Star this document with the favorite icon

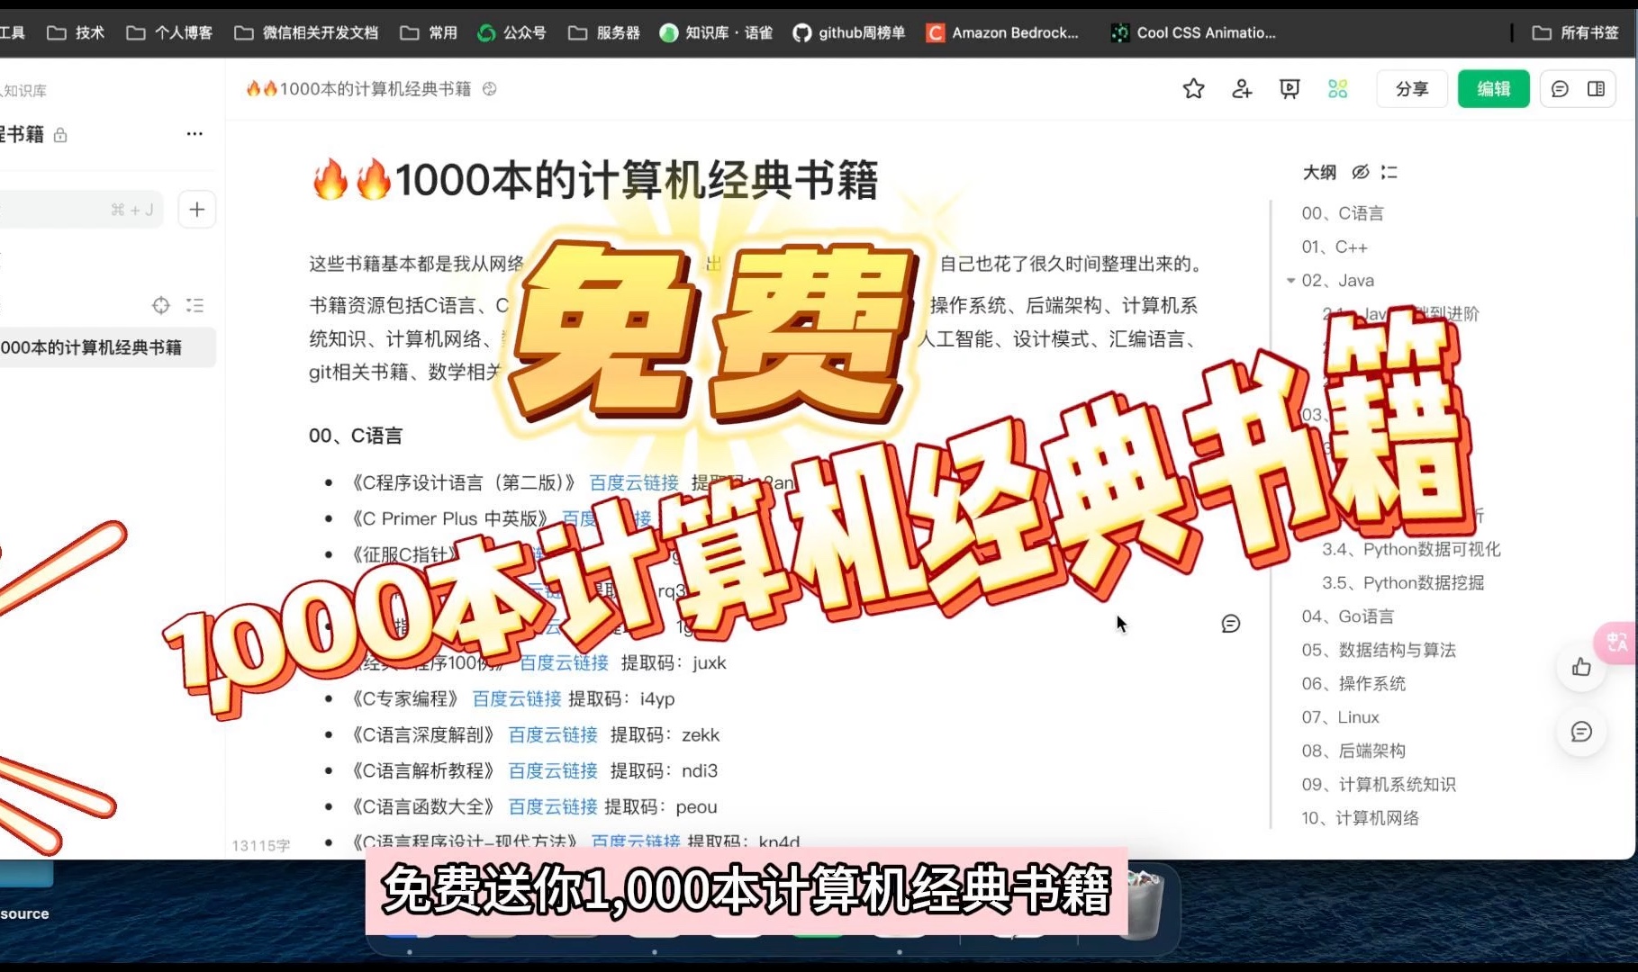1193,88
